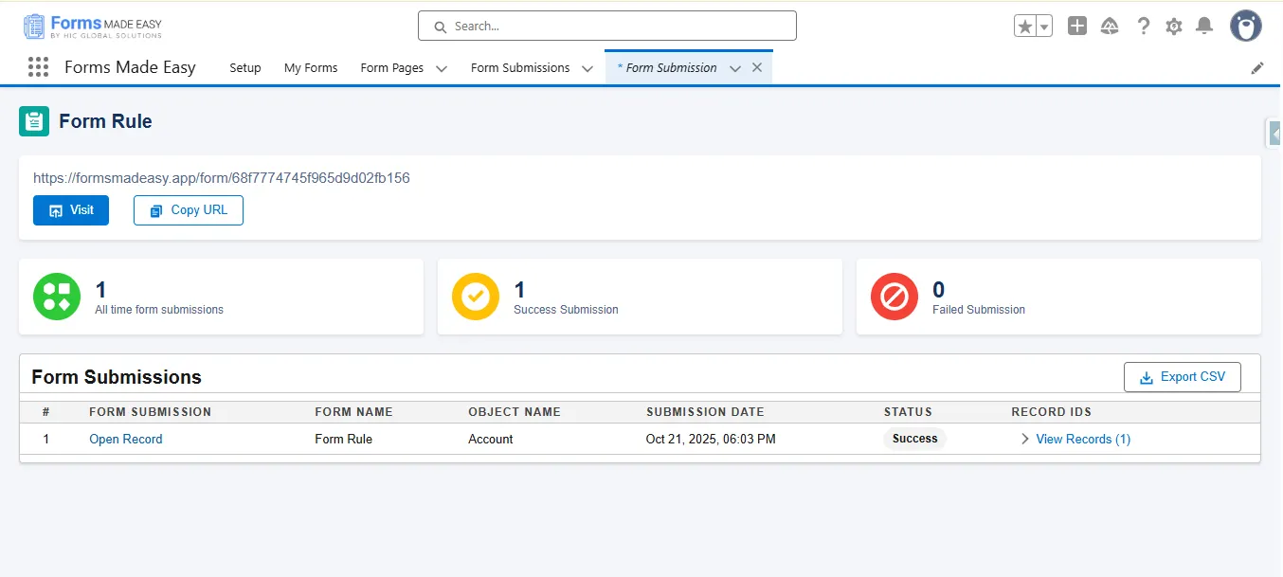Image resolution: width=1283 pixels, height=577 pixels.
Task: Close the Form Submission tab
Action: [x=757, y=67]
